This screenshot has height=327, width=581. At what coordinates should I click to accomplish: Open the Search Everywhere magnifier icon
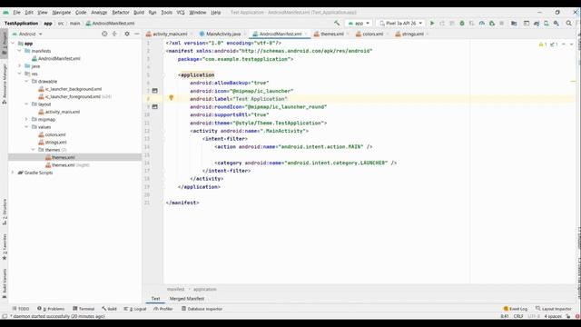coord(569,23)
